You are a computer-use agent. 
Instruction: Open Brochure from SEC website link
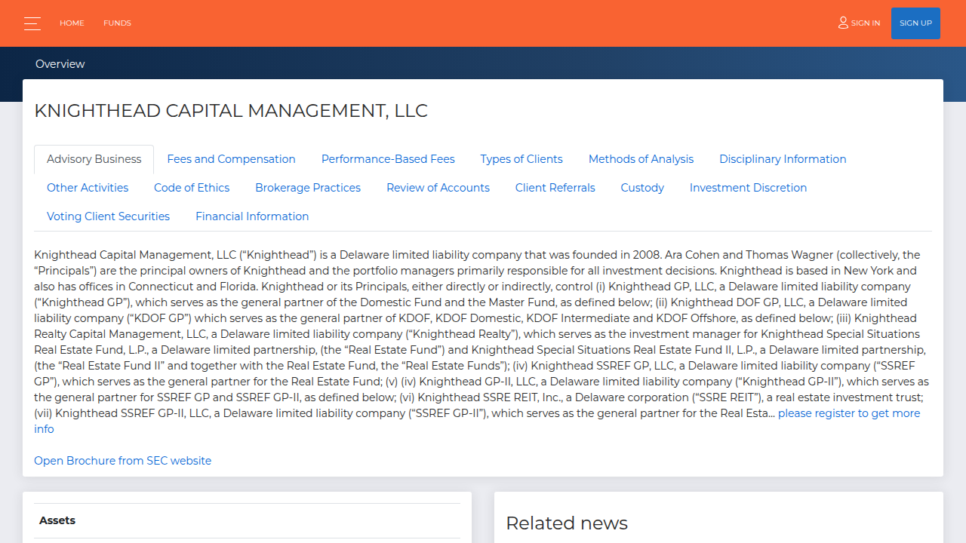coord(123,461)
